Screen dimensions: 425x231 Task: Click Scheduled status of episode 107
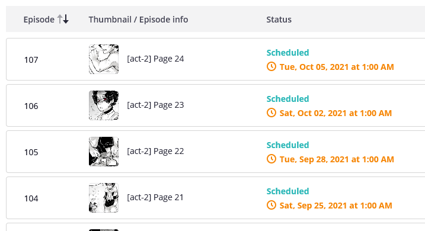pos(287,53)
